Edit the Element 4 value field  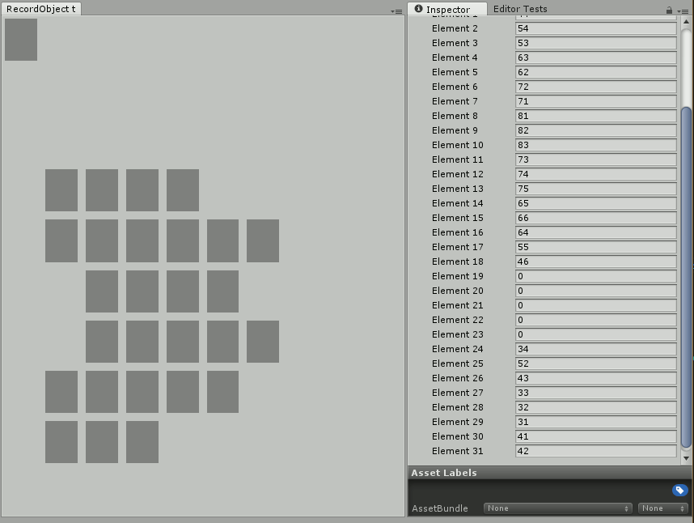(596, 57)
